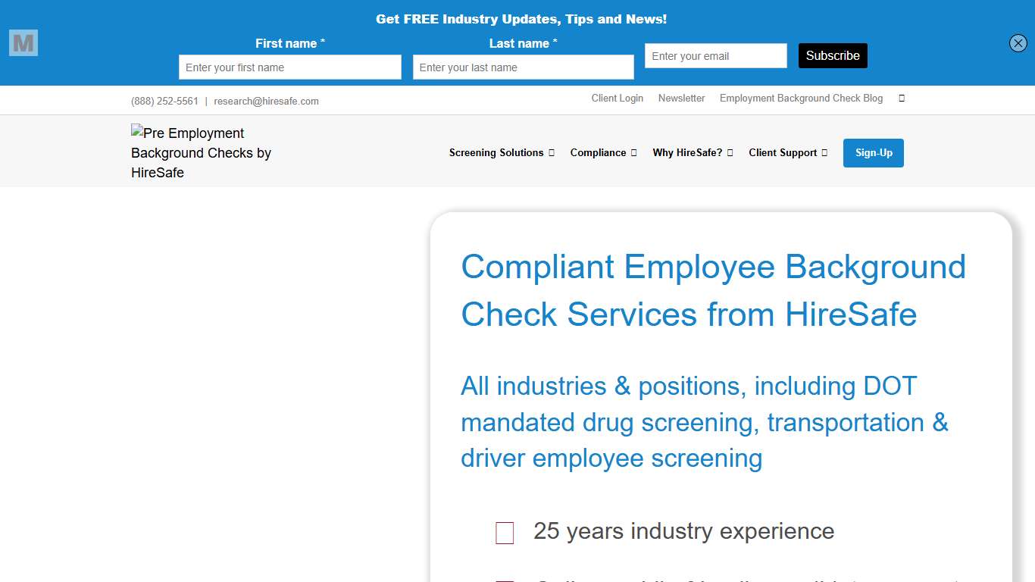
Task: Expand the Screening Solutions menu
Action: pyautogui.click(x=497, y=152)
